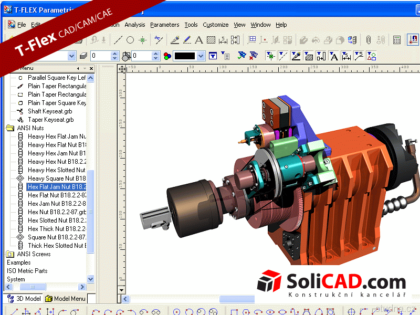Increase the priority spinner value
This screenshot has height=315, width=420.
[x=155, y=54]
